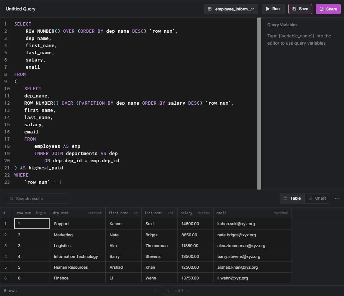Place cursor on line 8 FROM keyword
Viewport: 344px width, 296px height.
click(x=20, y=74)
